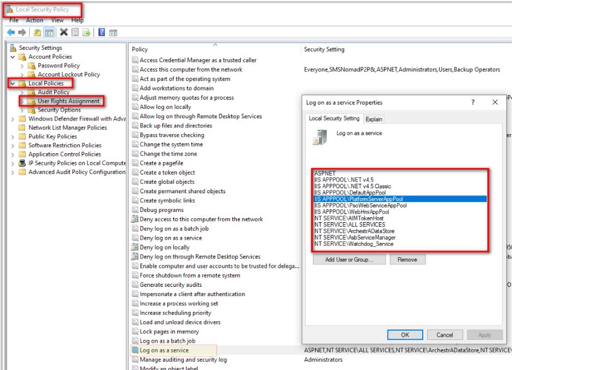Viewport: 607px width, 370px height.
Task: Click OK in the Properties dialog
Action: tap(405, 335)
